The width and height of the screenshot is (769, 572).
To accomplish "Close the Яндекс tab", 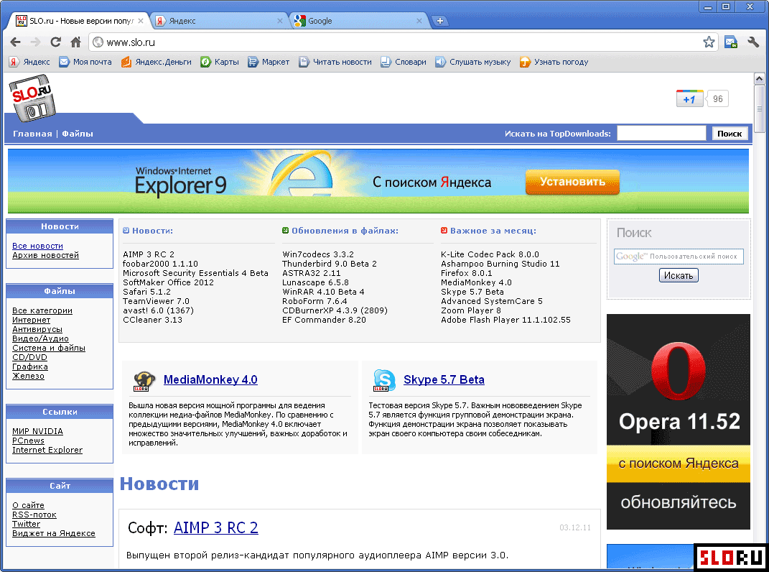I will coord(280,21).
